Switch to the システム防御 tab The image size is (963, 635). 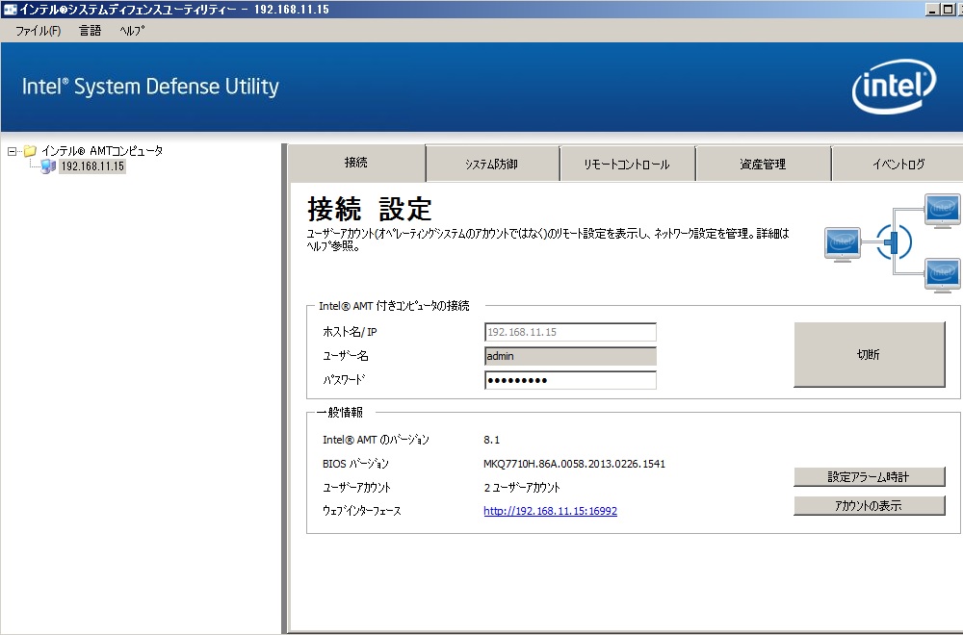492,164
